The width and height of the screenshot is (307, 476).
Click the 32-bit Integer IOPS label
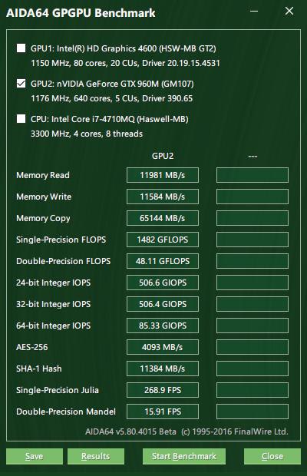[x=54, y=304]
